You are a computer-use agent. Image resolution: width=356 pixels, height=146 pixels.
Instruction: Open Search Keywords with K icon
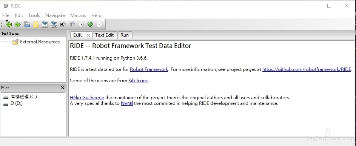click(63, 25)
